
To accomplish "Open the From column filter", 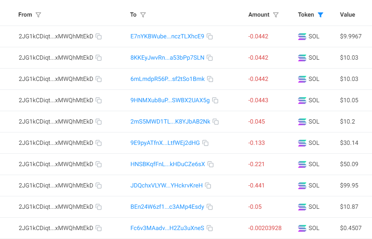I will click(38, 15).
